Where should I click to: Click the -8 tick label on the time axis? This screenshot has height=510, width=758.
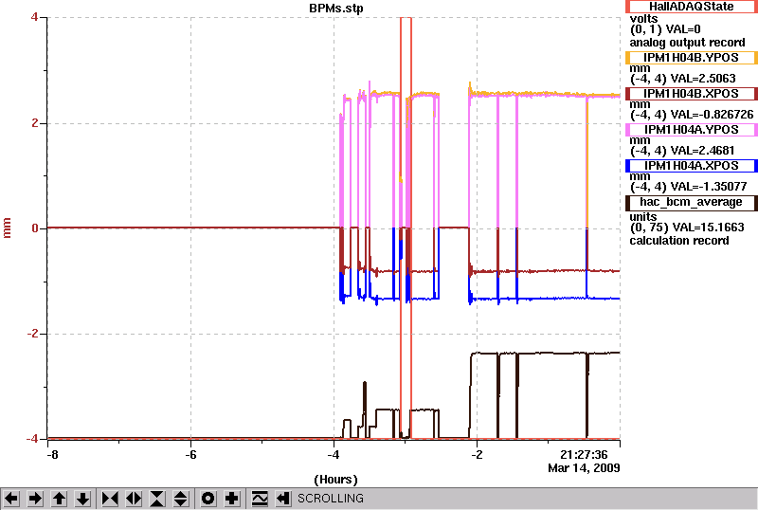click(x=52, y=455)
